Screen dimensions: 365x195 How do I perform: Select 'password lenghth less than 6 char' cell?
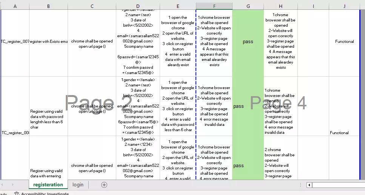point(48,106)
